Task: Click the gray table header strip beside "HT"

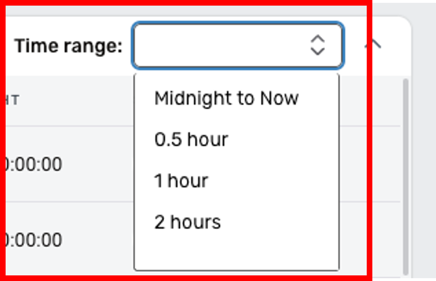Action: pyautogui.click(x=72, y=100)
